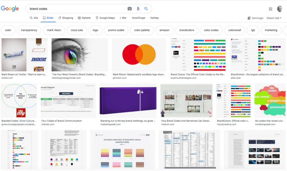Select the color codes chip

pos(211,30)
